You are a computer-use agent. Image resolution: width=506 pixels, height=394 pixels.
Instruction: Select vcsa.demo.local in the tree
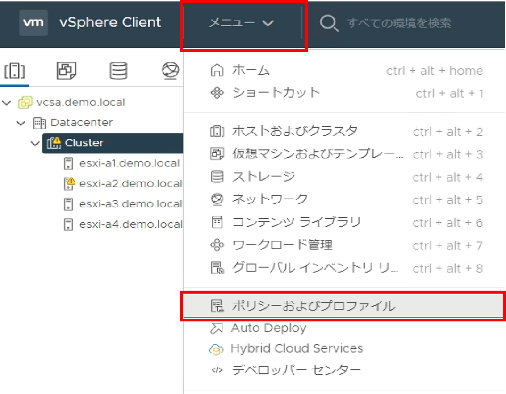[80, 102]
